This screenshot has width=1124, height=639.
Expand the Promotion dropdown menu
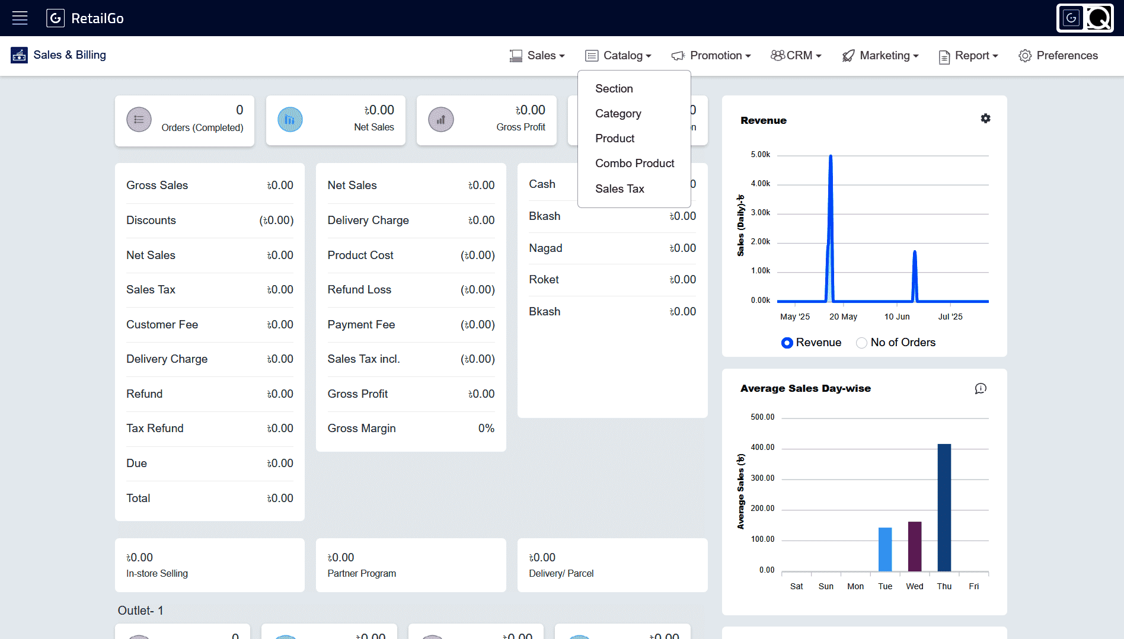pyautogui.click(x=711, y=56)
